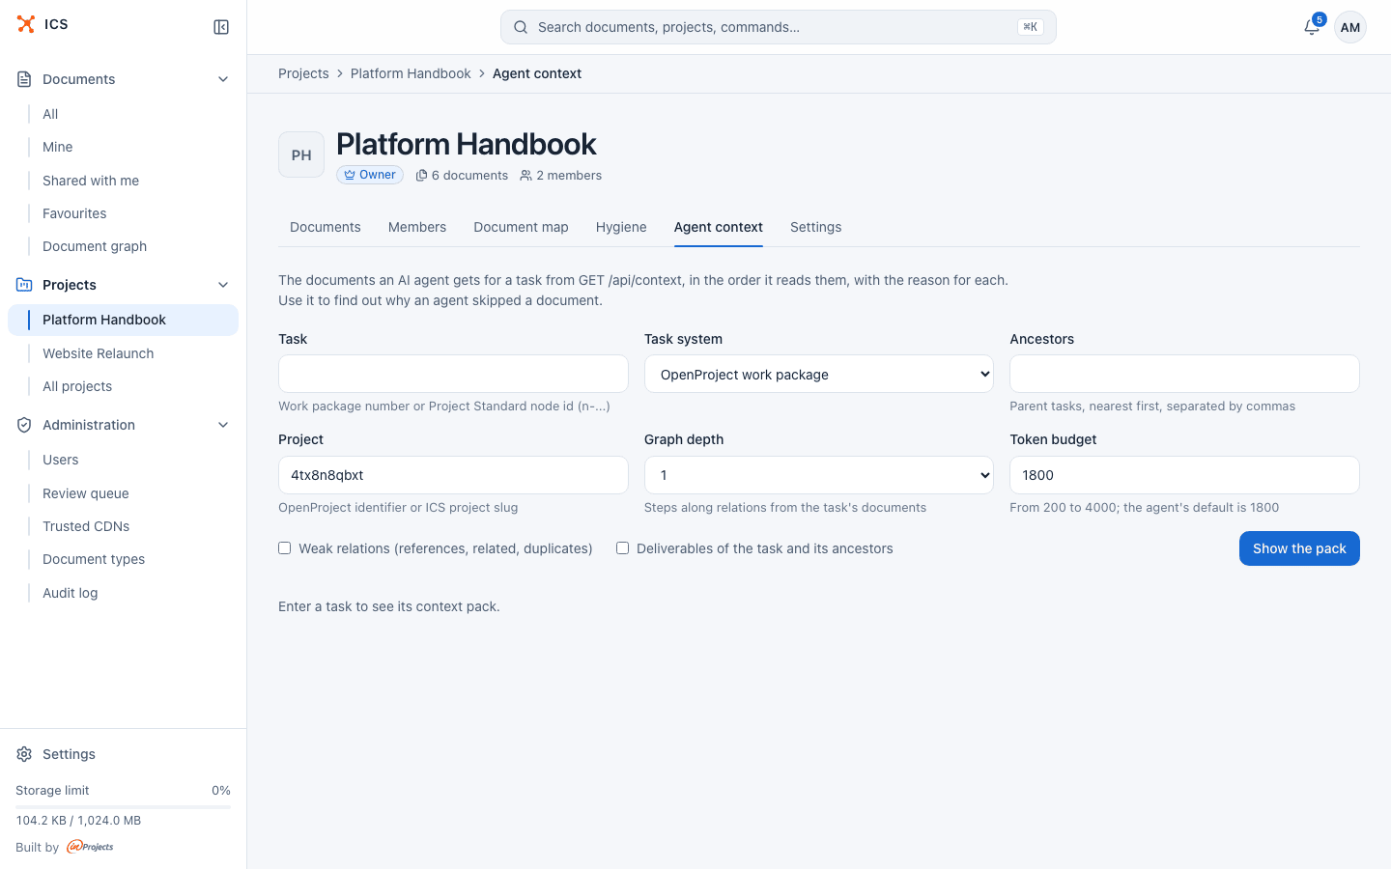The height and width of the screenshot is (869, 1391).
Task: Open Website Relaunch project
Action: tap(124, 353)
